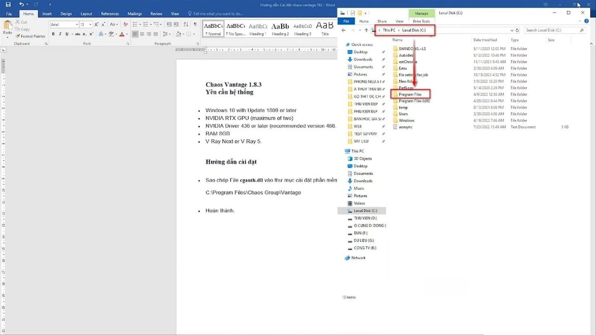Switch to the Layout ribbon tab
Image resolution: width=596 pixels, height=335 pixels.
pyautogui.click(x=86, y=14)
